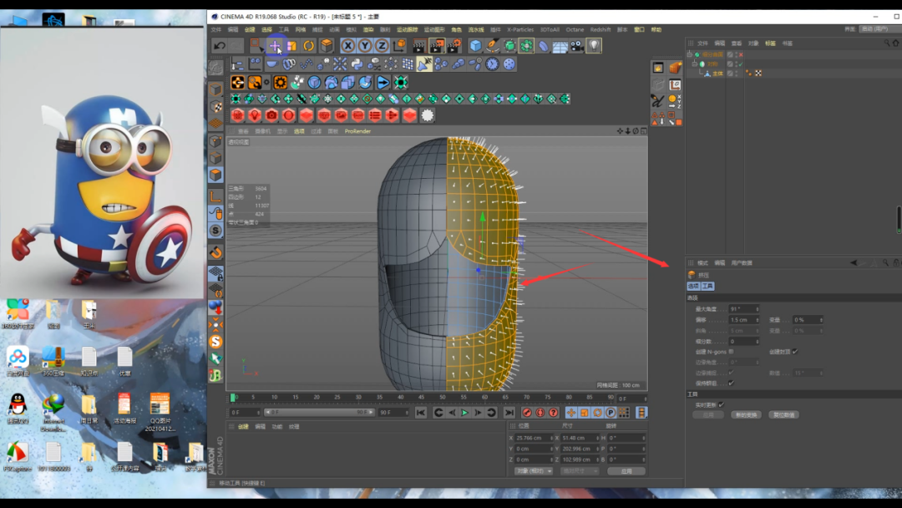Viewport: 902px width, 508px height.
Task: Add a Light object
Action: click(x=594, y=45)
